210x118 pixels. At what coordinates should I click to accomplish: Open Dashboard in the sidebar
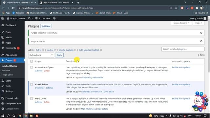tap(10, 25)
